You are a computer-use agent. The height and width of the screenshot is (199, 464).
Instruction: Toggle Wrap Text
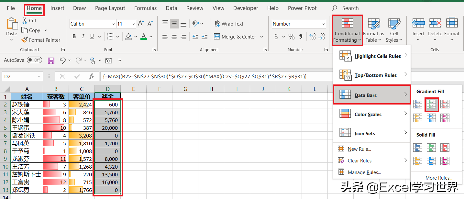tap(229, 24)
